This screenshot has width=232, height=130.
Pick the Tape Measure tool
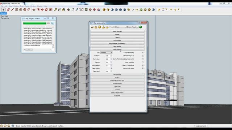55,10
